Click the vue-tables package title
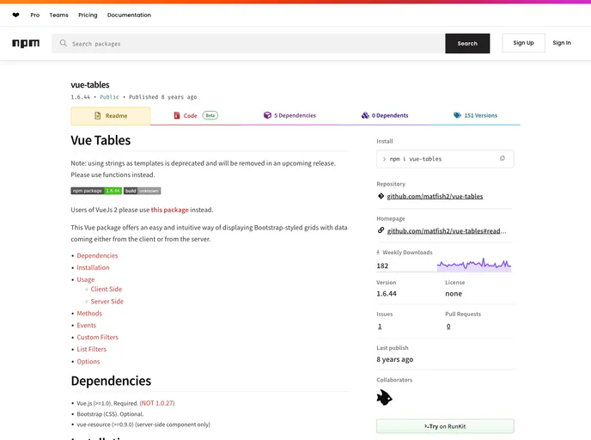The height and width of the screenshot is (440, 591). (90, 85)
